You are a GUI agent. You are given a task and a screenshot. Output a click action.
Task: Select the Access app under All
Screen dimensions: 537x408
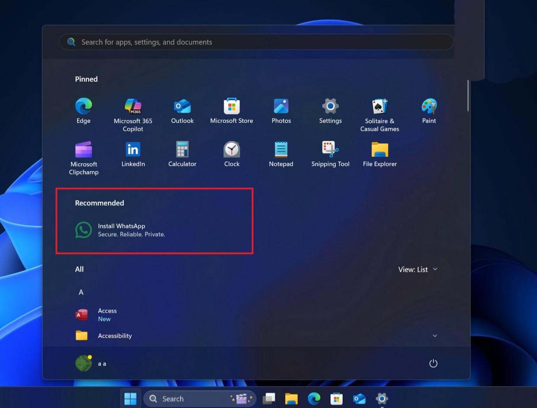[107, 314]
